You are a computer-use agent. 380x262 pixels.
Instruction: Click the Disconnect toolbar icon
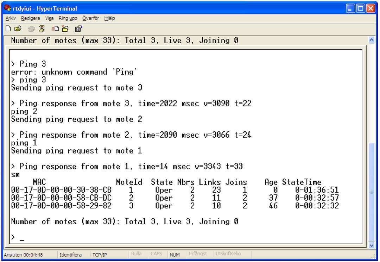coord(42,29)
